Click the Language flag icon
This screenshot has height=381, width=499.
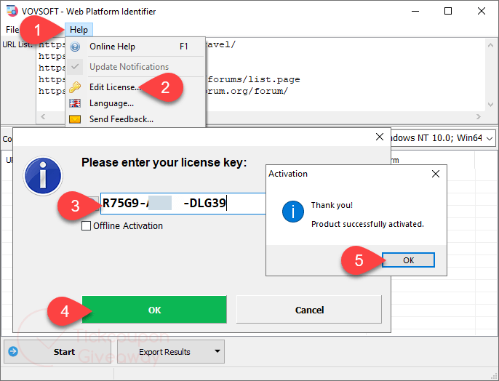click(x=75, y=103)
